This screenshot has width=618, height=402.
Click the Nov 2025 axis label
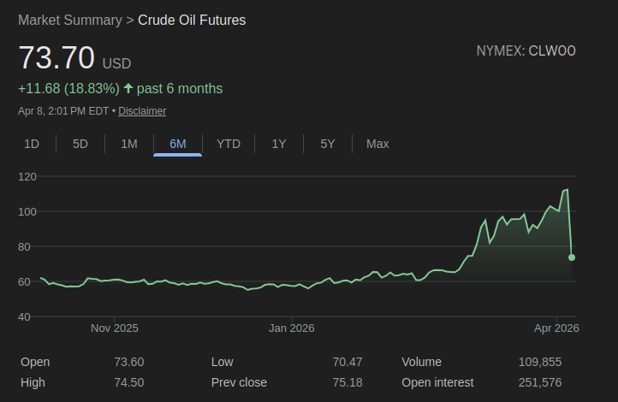point(115,328)
